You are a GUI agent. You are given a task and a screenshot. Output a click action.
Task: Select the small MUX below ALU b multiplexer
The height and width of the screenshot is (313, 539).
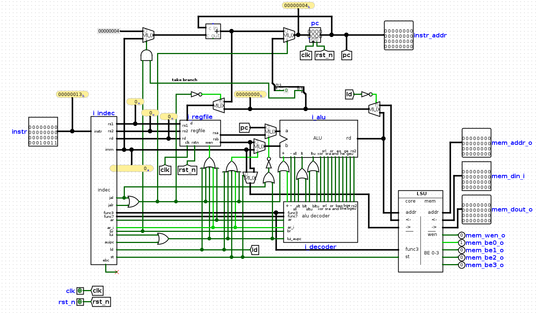250,178
